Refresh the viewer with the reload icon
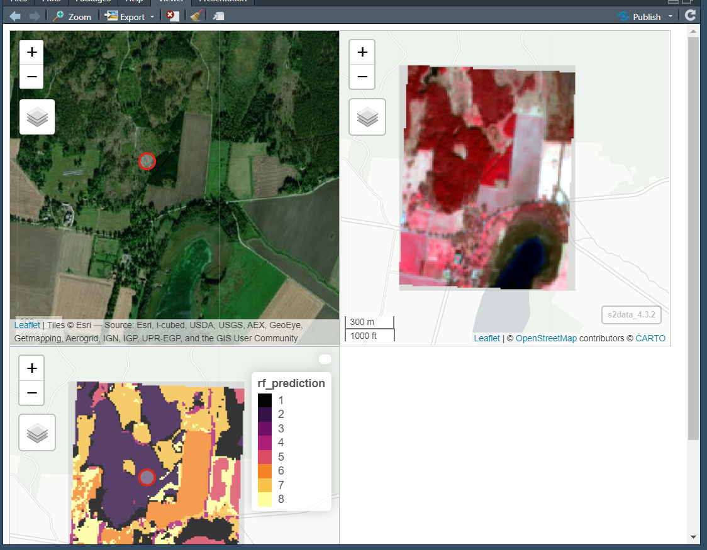 click(x=690, y=16)
